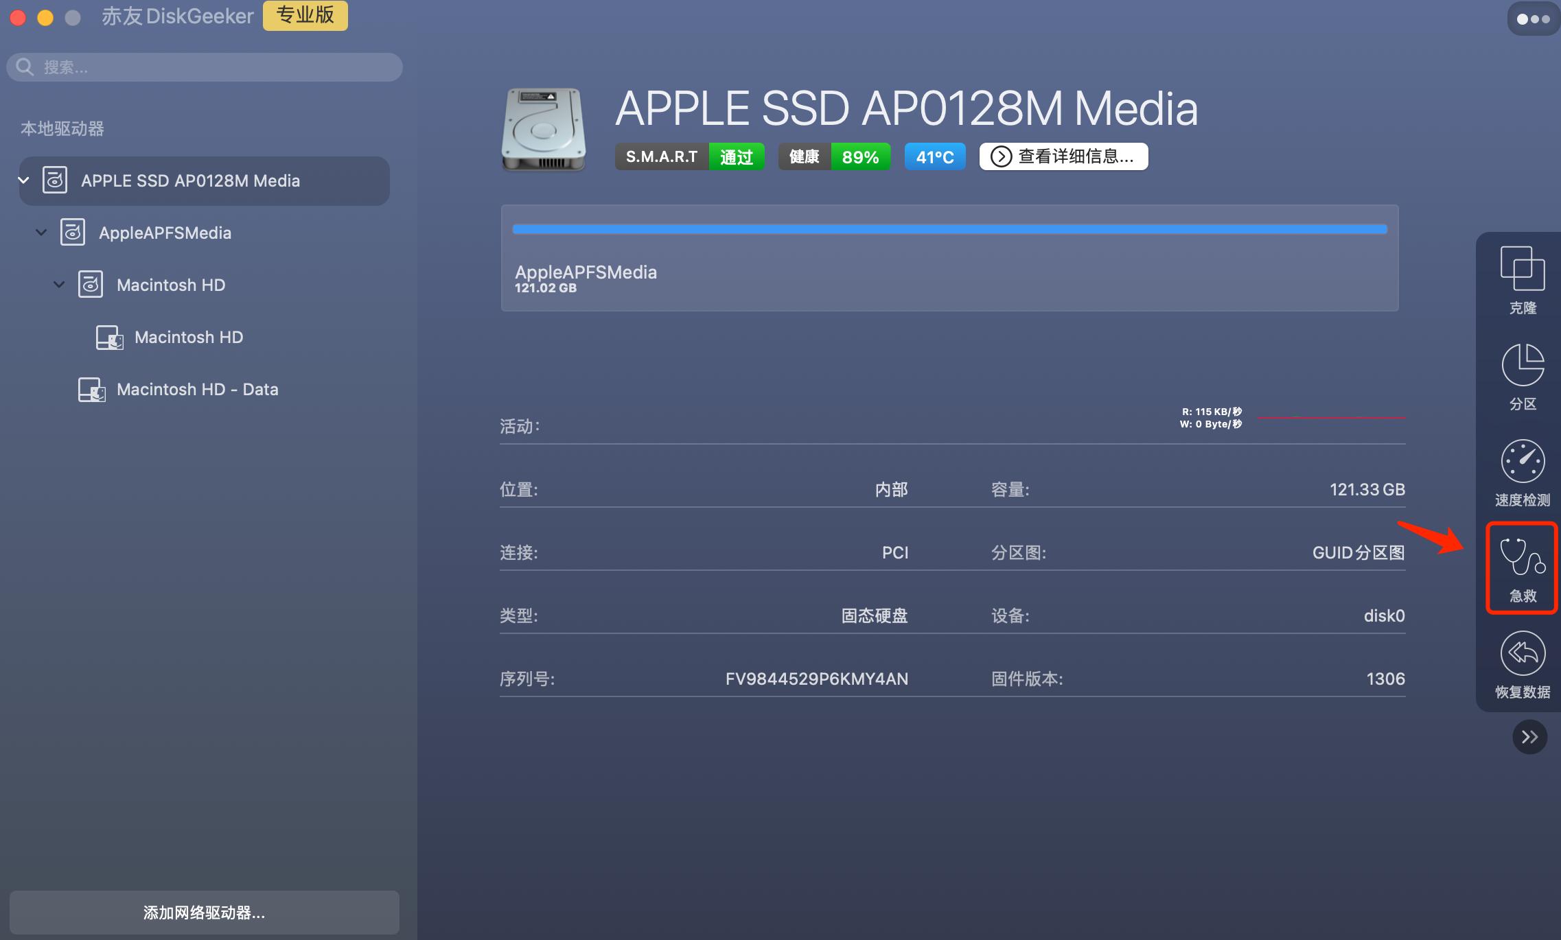Click the leaf Macintosh HD volume icon
The image size is (1561, 940).
tap(109, 338)
